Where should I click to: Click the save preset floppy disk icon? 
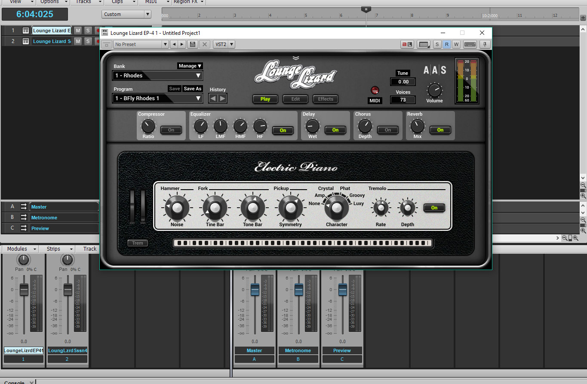click(x=193, y=44)
